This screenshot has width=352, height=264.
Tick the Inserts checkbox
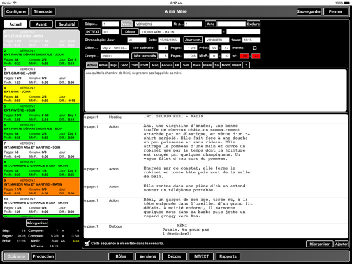point(254,48)
